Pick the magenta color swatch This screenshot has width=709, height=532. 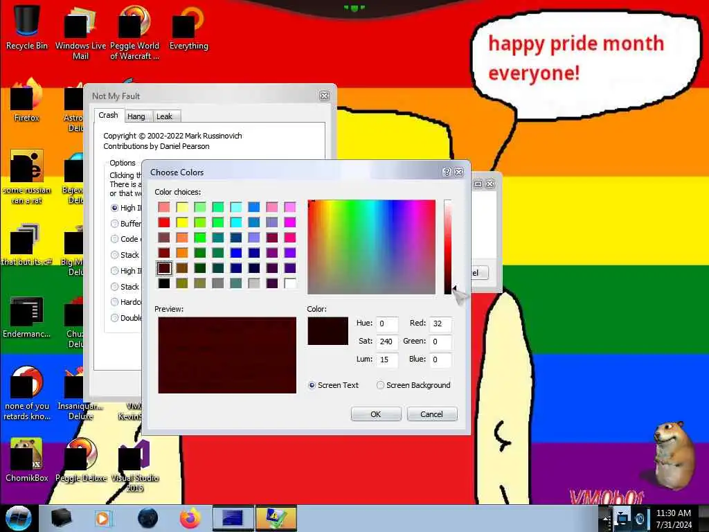click(x=290, y=222)
